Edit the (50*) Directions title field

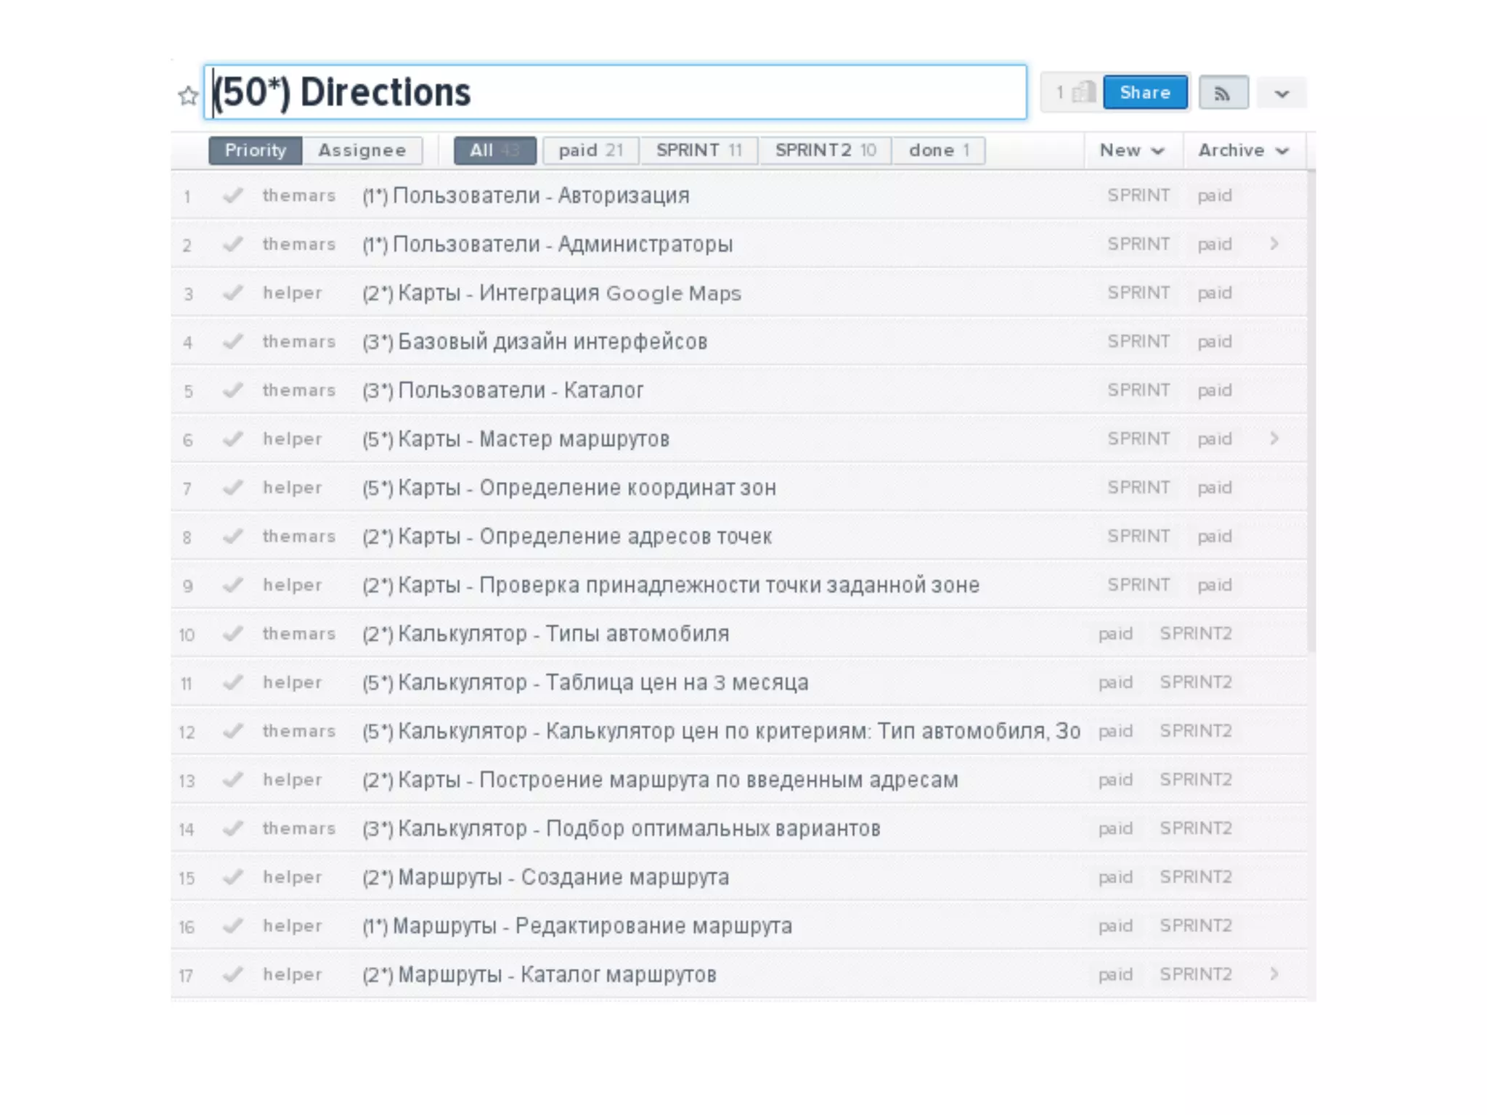(x=617, y=92)
